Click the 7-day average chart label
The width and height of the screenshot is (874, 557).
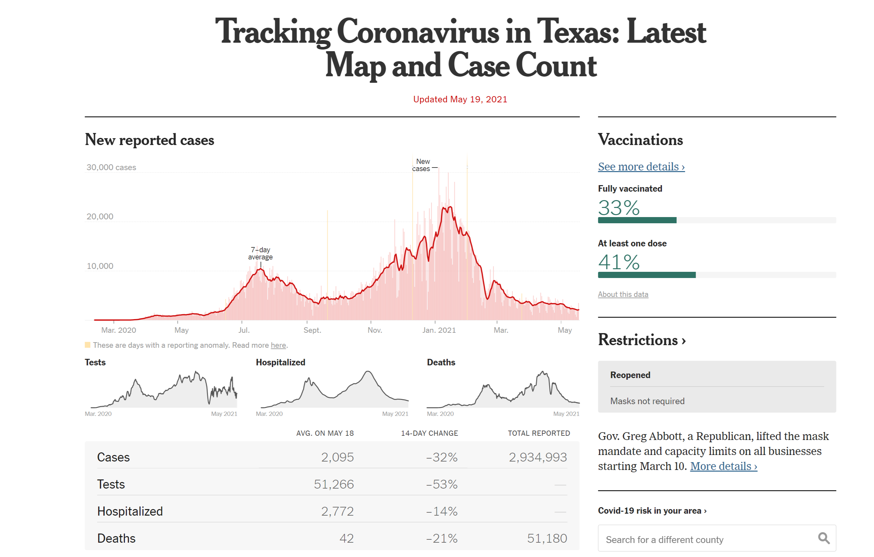coord(260,254)
